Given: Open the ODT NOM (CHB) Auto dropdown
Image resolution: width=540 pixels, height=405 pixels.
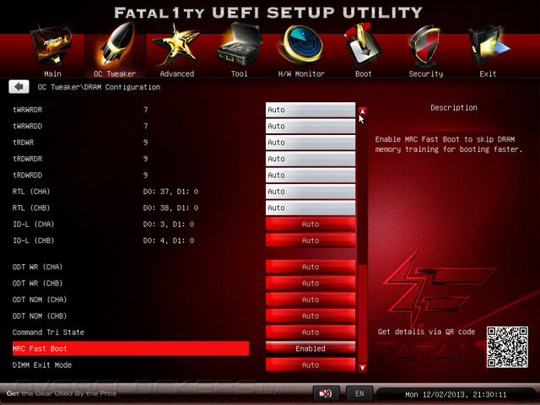Looking at the screenshot, I should pos(310,316).
